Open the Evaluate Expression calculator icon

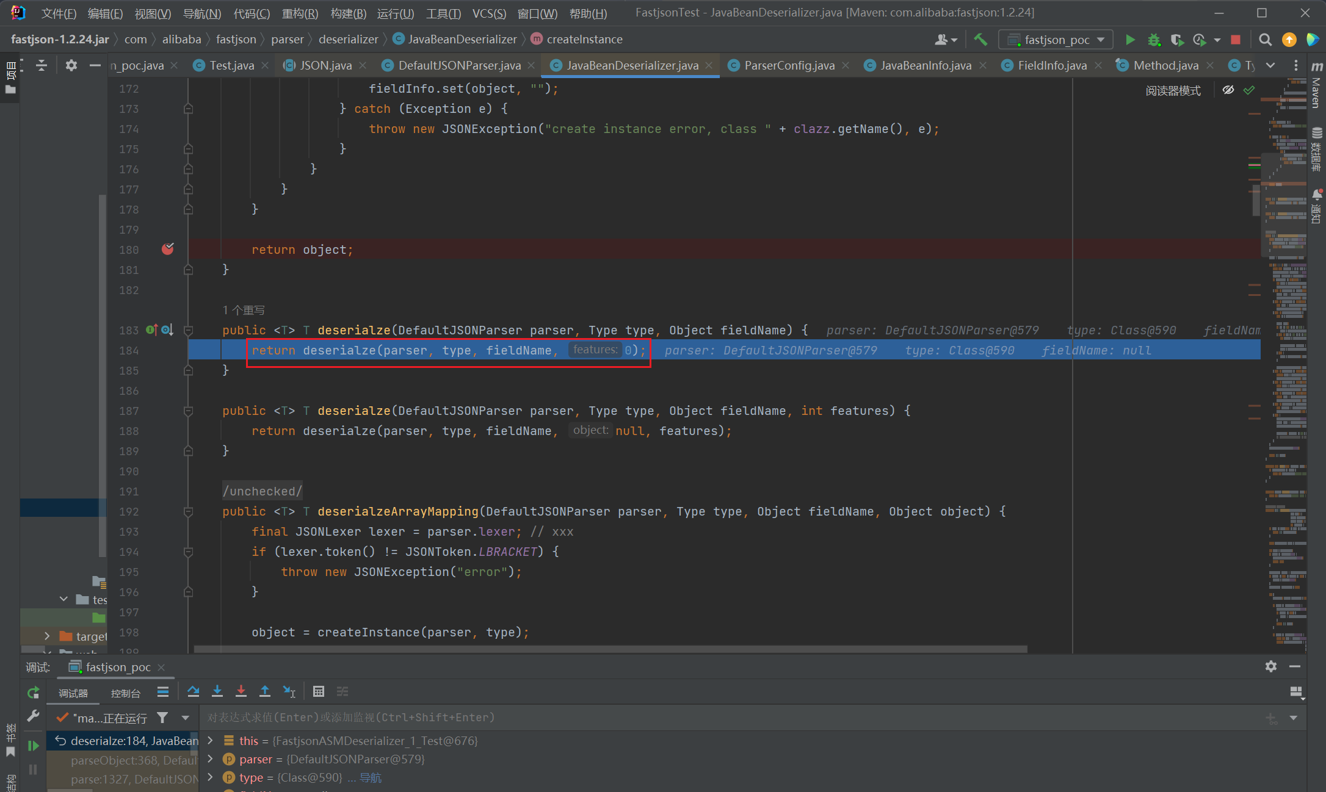click(318, 691)
